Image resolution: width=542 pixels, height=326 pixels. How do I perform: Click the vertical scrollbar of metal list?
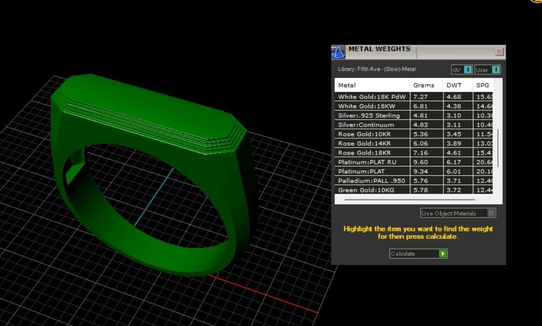[x=498, y=148]
